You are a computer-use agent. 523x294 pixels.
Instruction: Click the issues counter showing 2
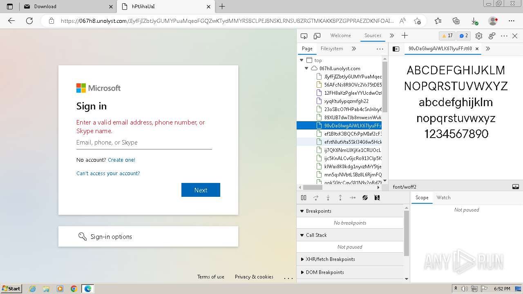464,36
